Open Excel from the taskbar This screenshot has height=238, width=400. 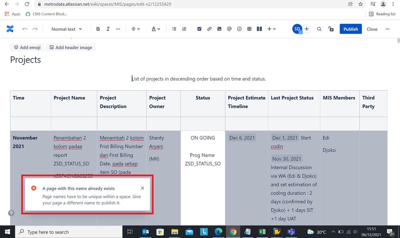pos(262,232)
